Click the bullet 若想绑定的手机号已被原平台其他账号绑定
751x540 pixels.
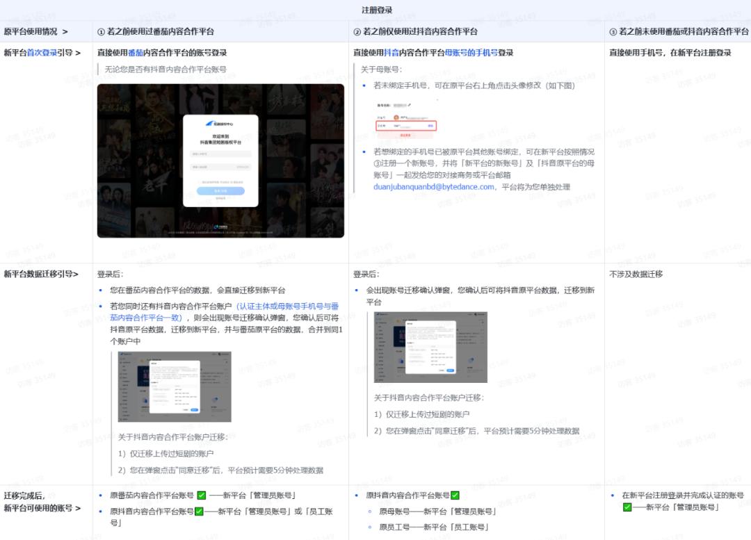(x=484, y=170)
